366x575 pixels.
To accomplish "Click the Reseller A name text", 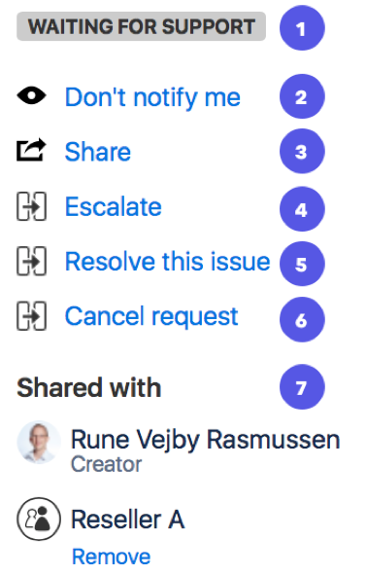I will point(128,520).
